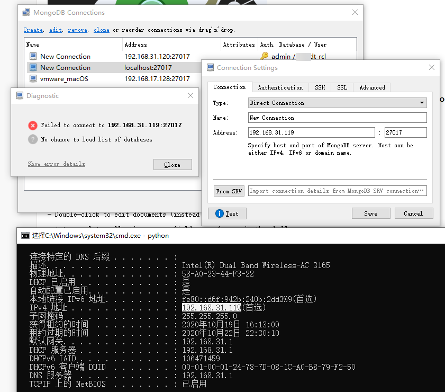Open the Type dropdown for Direct Connection
The image size is (445, 392).
pyautogui.click(x=337, y=103)
